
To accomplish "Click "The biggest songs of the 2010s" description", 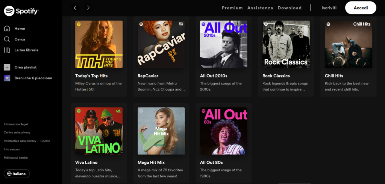I will point(221,86).
